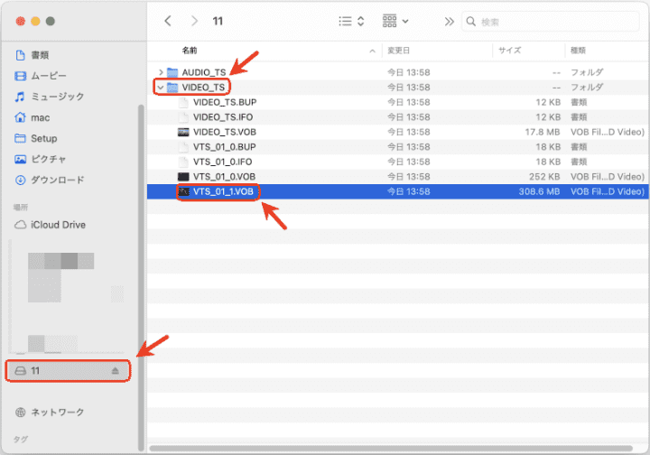Select the VIDEO_TS.BUP file

coord(225,102)
